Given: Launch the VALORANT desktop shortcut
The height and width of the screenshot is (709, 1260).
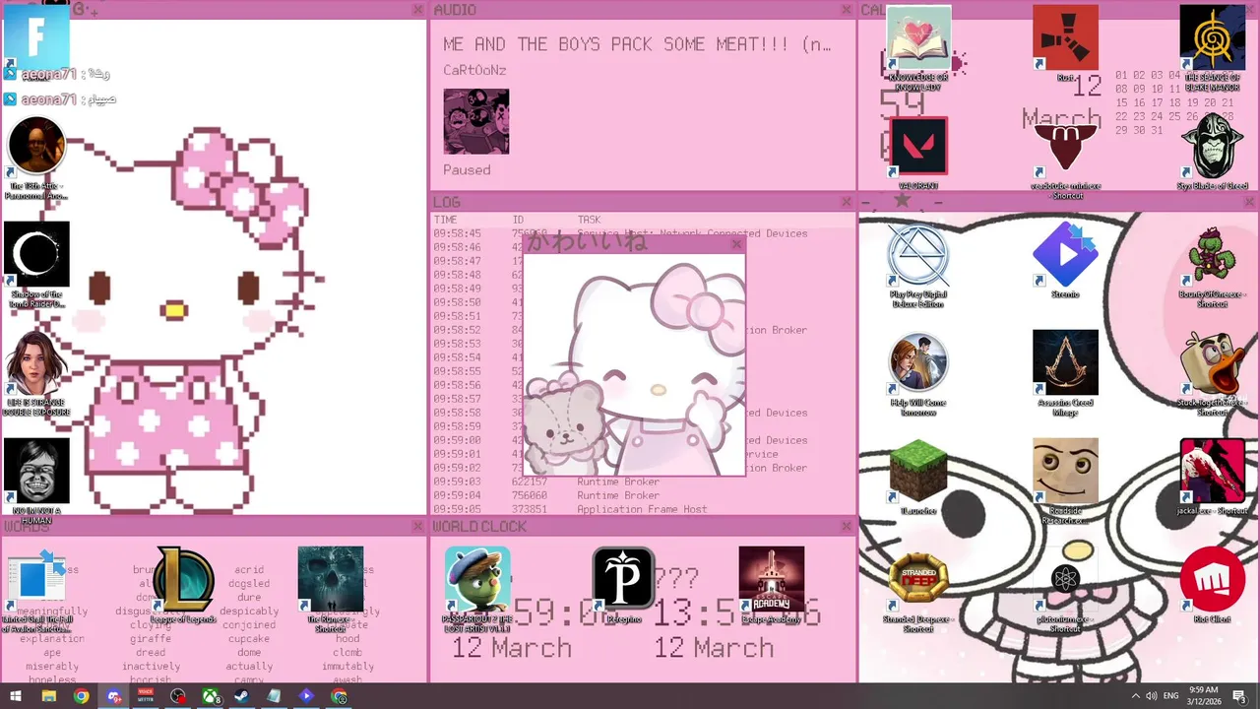Looking at the screenshot, I should tap(918, 153).
